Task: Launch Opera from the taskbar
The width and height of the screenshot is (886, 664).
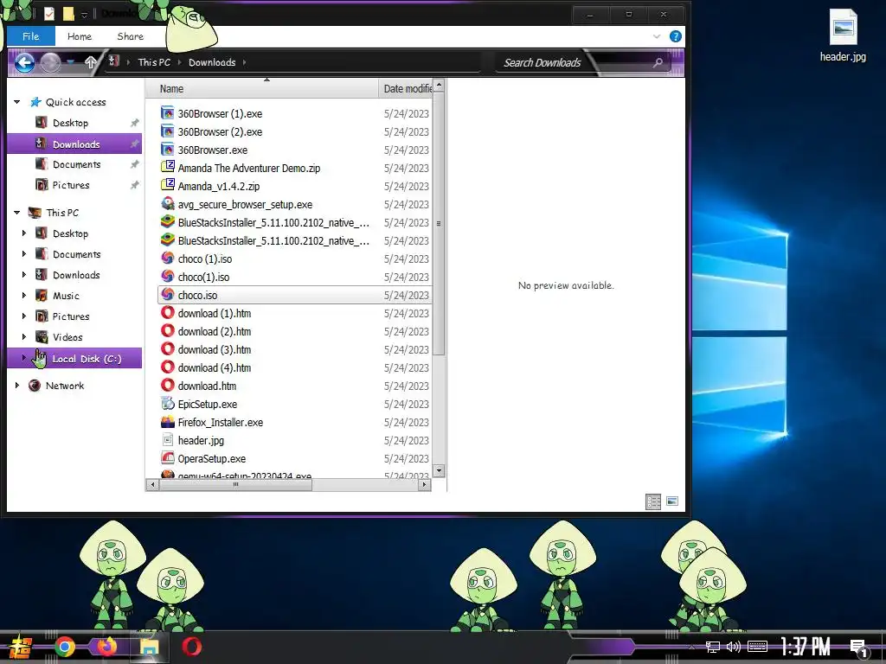Action: [x=191, y=647]
